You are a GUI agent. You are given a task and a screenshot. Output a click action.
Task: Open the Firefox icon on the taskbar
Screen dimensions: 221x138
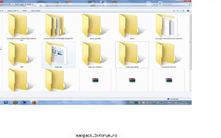34,103
